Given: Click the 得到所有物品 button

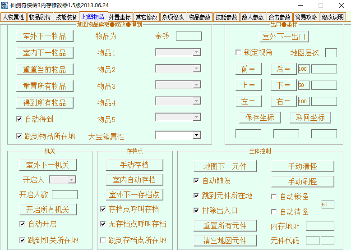Looking at the screenshot, I should click(45, 103).
